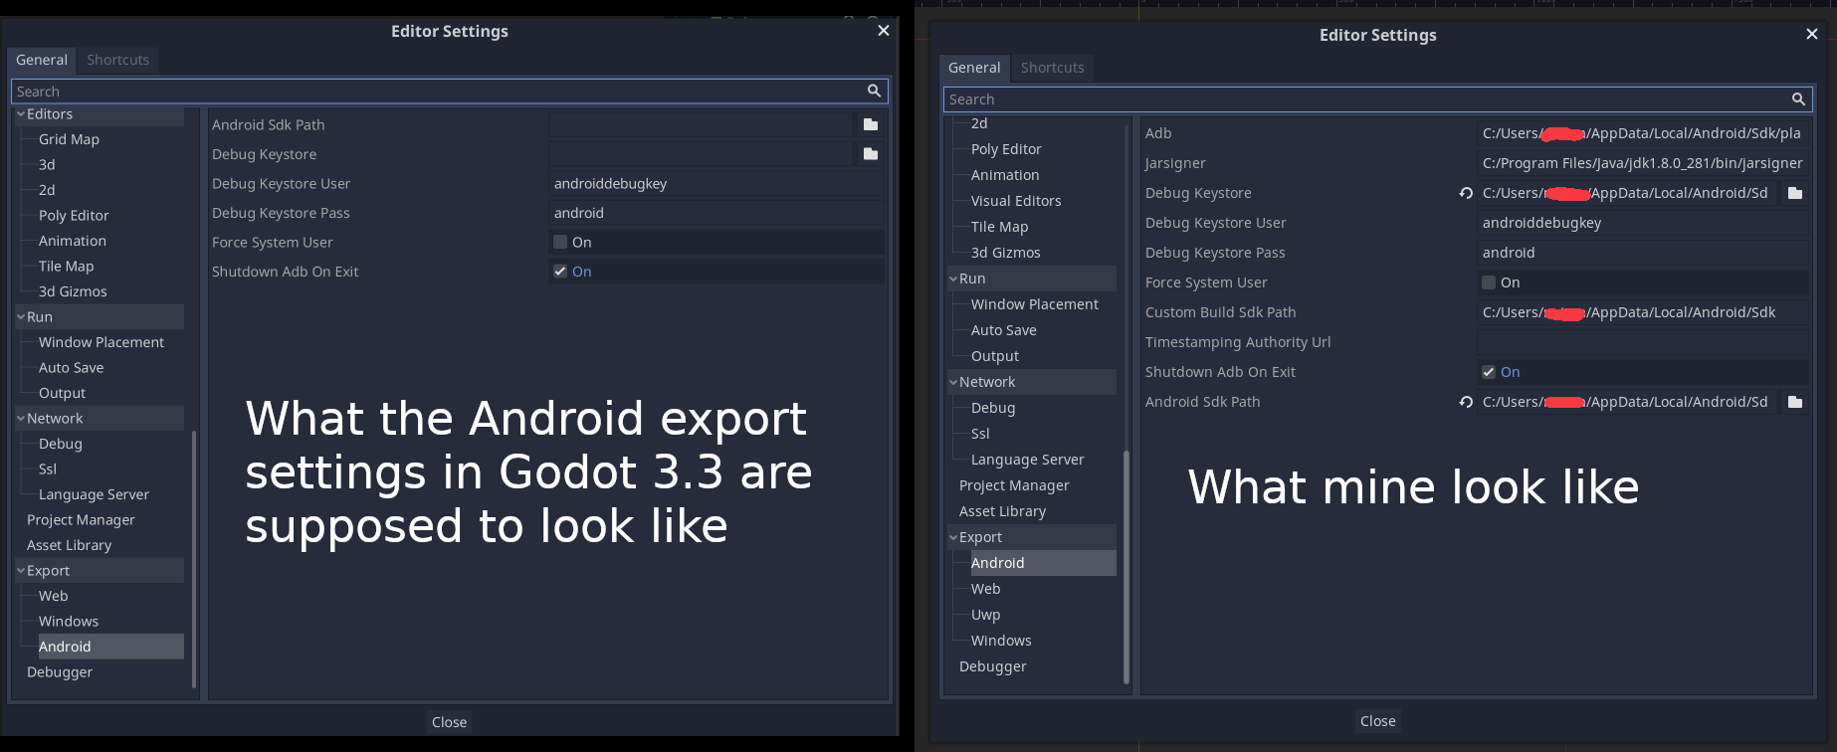Click Jarsigner path field in right window
The width and height of the screenshot is (1837, 752).
(x=1643, y=163)
